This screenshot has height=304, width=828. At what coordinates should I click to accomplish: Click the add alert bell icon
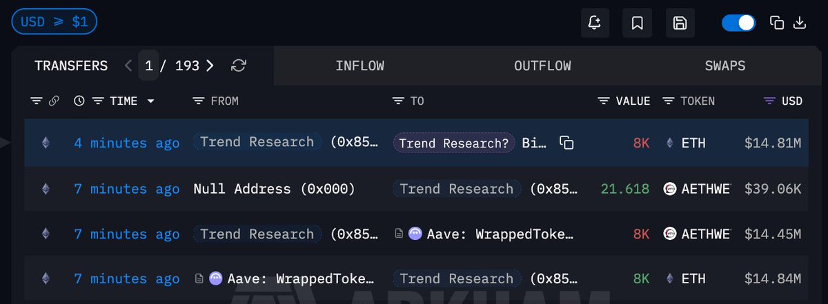click(595, 23)
